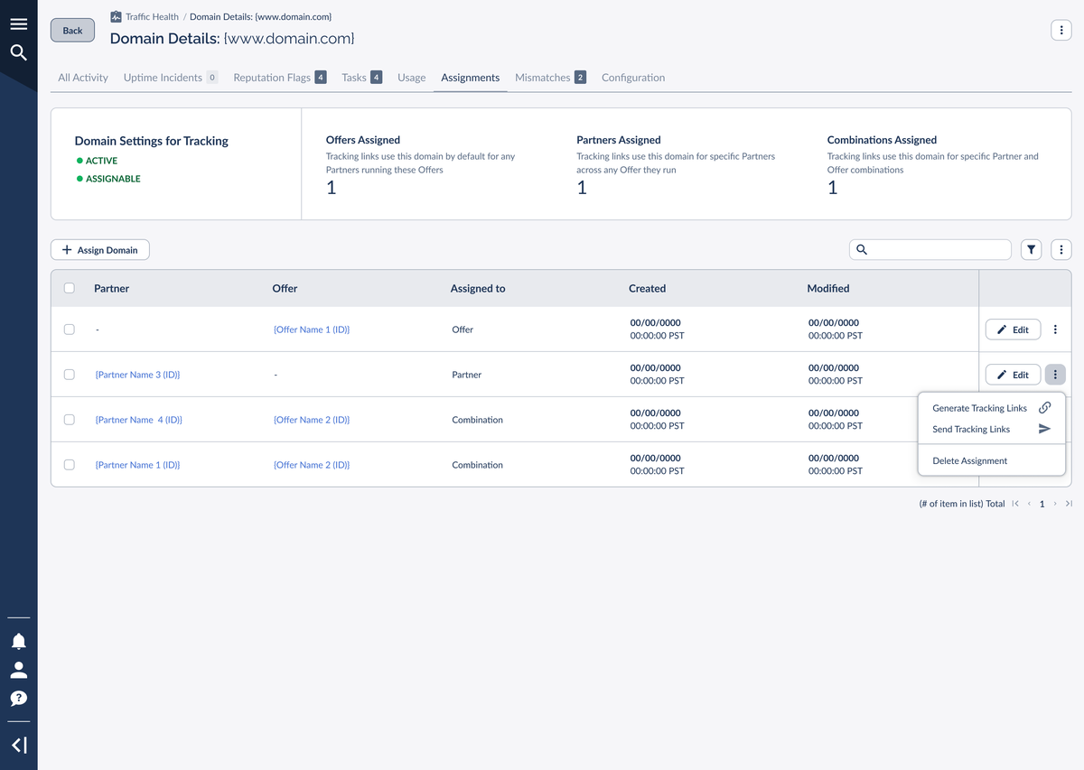Open the {Partner Name 3 (ID)} link
The width and height of the screenshot is (1084, 770).
(x=137, y=375)
